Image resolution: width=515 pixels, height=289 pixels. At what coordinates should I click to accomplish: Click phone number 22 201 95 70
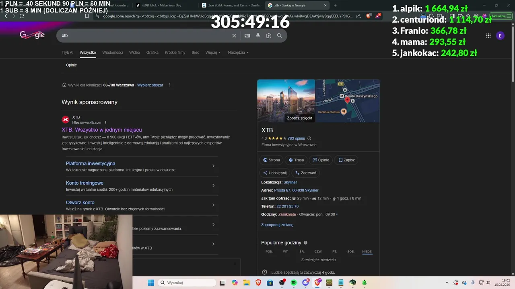pos(287,206)
